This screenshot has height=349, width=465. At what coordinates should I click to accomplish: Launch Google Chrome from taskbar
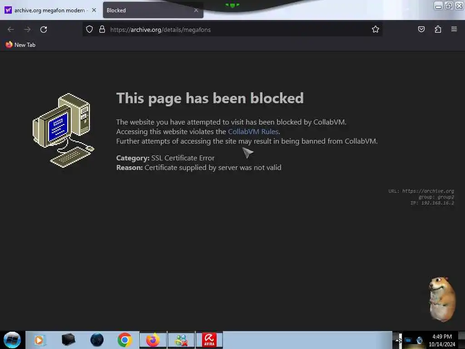124,340
